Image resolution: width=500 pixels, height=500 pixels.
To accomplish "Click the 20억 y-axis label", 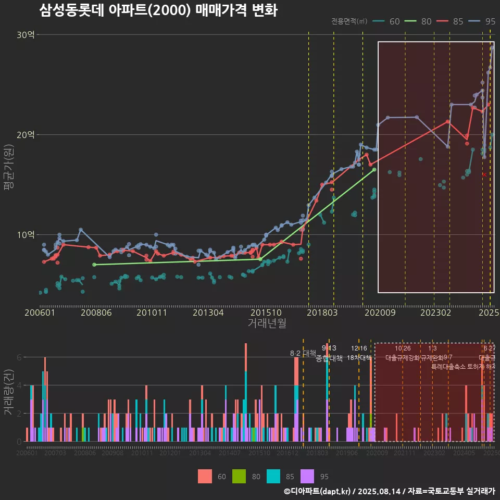I will pos(26,135).
